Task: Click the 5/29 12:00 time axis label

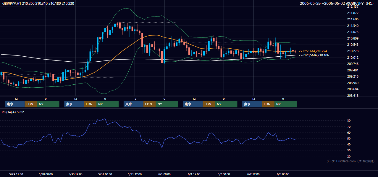Action: click(x=16, y=174)
